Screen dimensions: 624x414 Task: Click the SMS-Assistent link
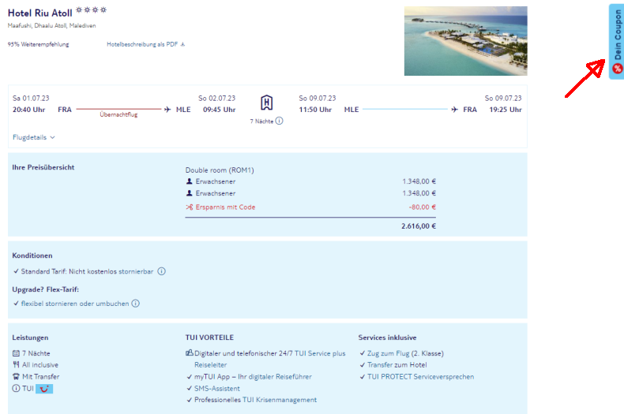point(217,389)
